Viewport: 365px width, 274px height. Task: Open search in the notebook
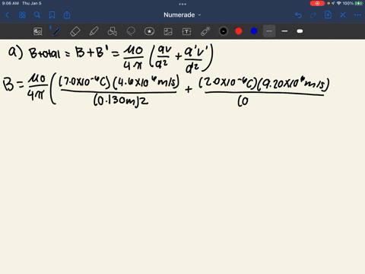37,15
